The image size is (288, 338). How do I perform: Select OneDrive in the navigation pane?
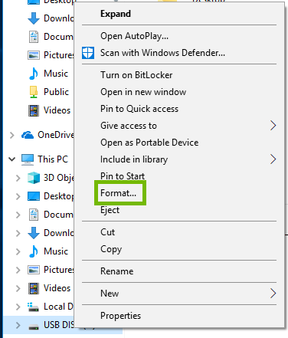tap(56, 135)
